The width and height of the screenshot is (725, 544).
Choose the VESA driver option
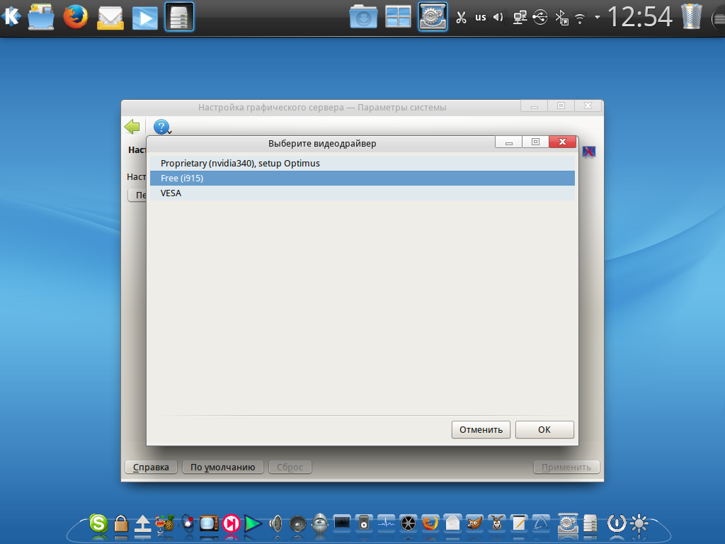[x=362, y=193]
